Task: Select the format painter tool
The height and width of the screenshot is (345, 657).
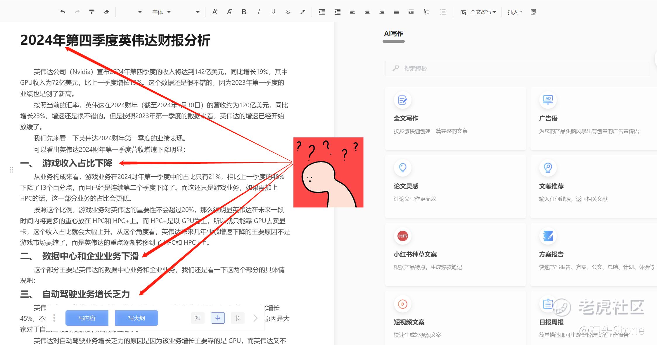Action: [x=92, y=12]
